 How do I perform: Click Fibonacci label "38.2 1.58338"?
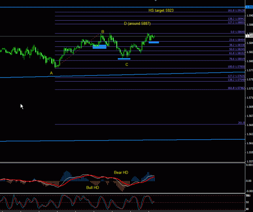pos(237,45)
